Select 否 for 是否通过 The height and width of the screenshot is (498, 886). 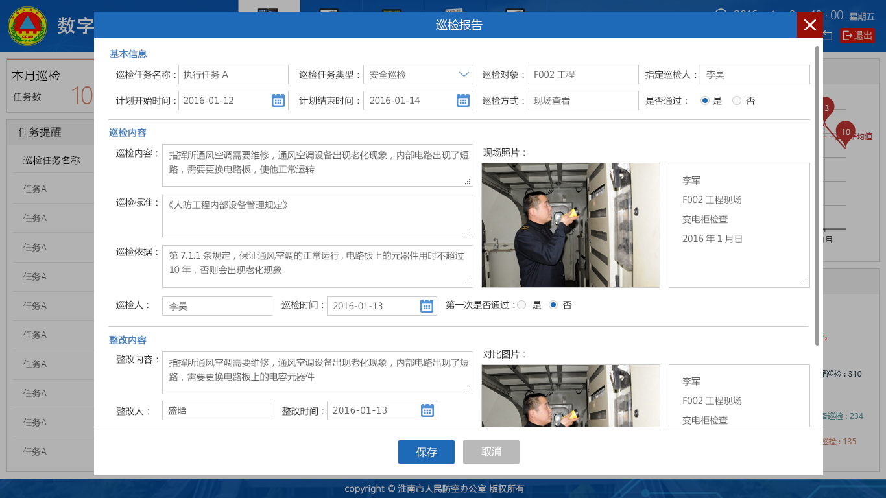point(737,101)
